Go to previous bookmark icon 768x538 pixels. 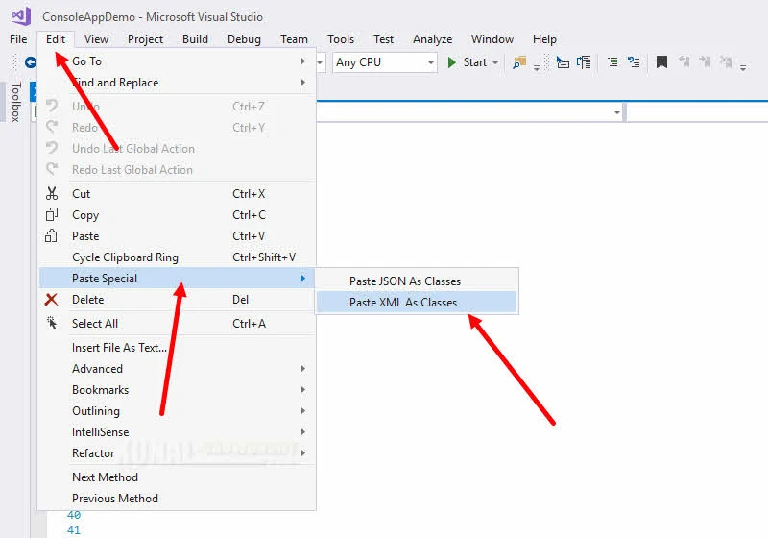pos(684,62)
